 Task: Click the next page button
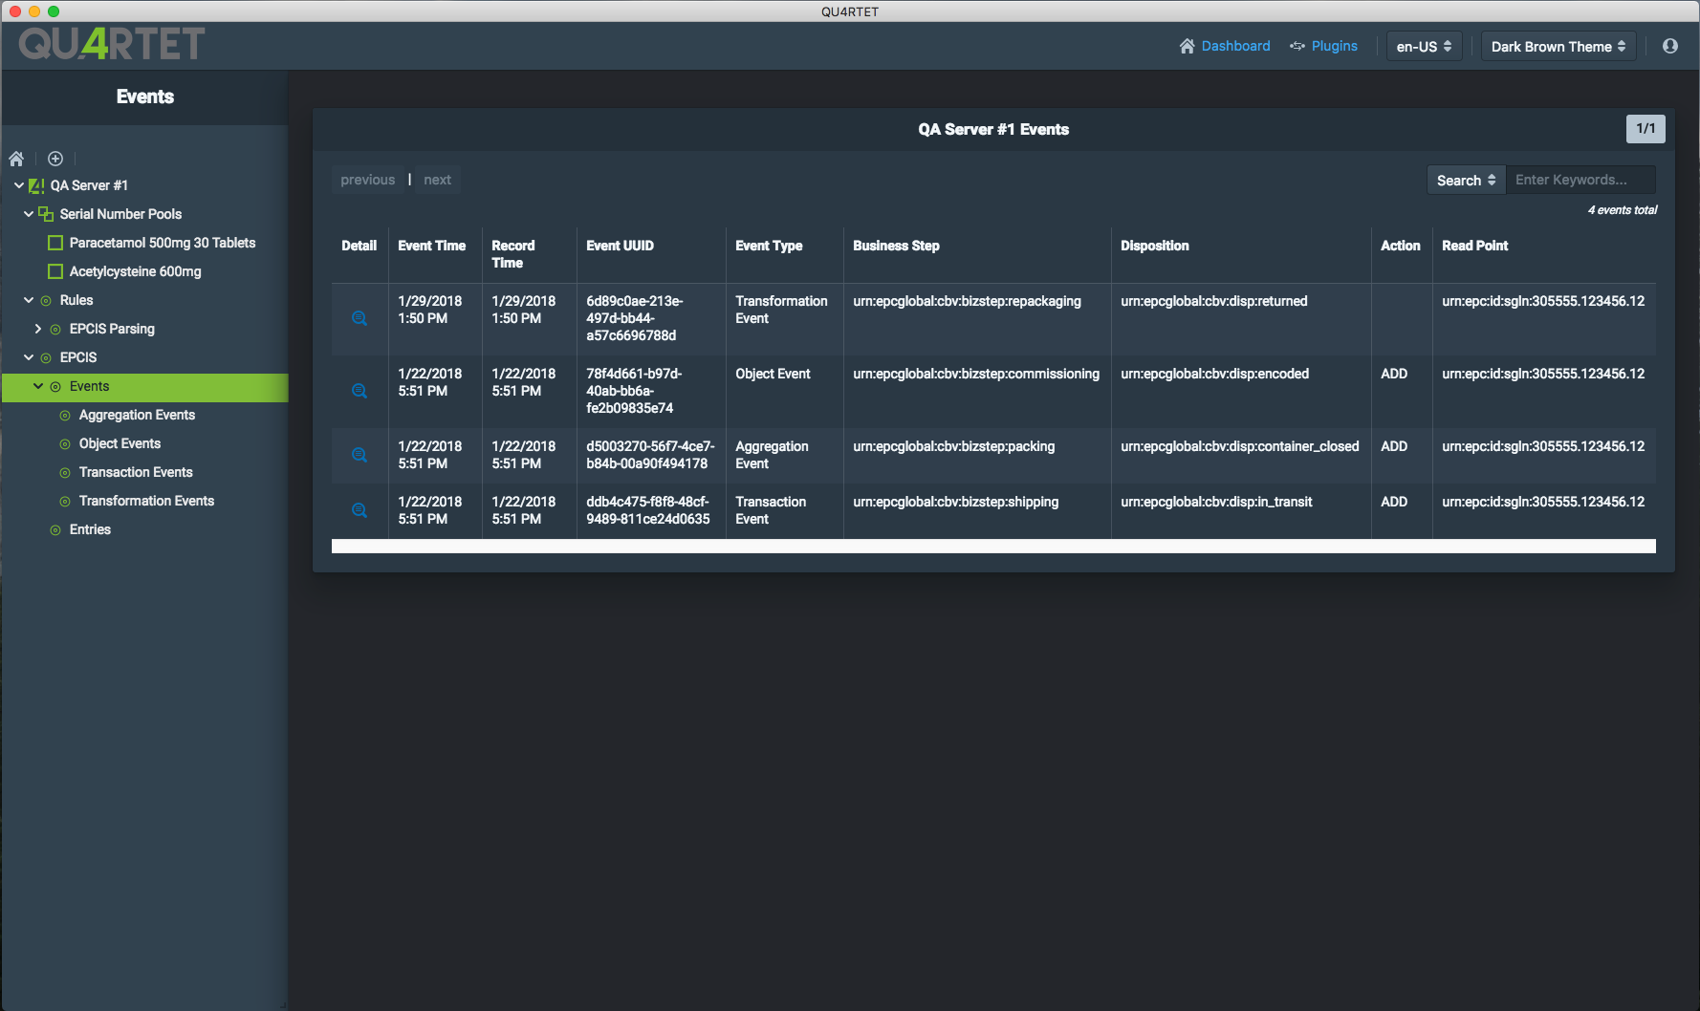point(437,180)
